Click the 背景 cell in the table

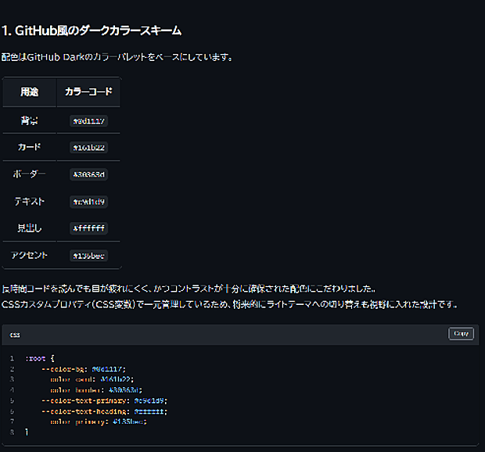click(x=30, y=121)
